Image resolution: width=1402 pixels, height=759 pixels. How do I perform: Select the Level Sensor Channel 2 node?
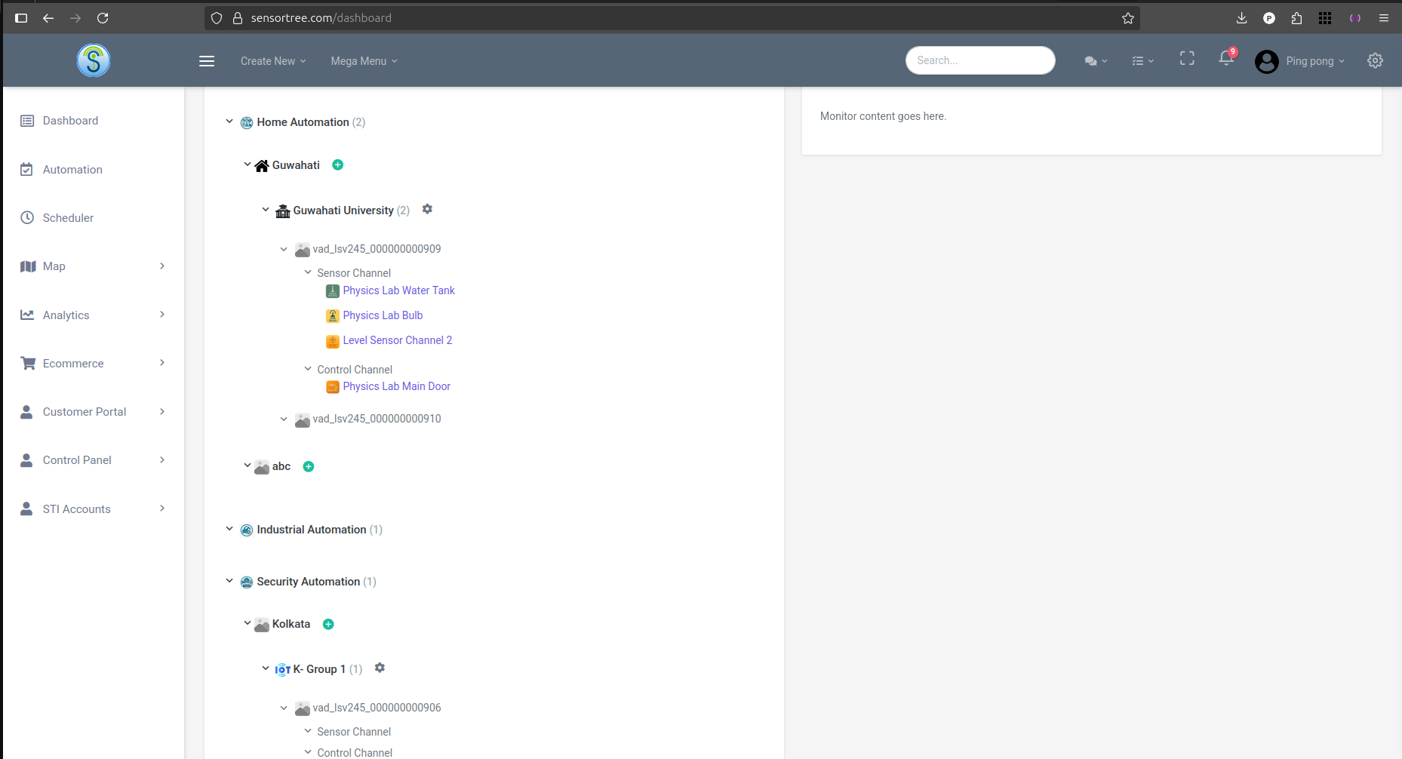coord(397,340)
